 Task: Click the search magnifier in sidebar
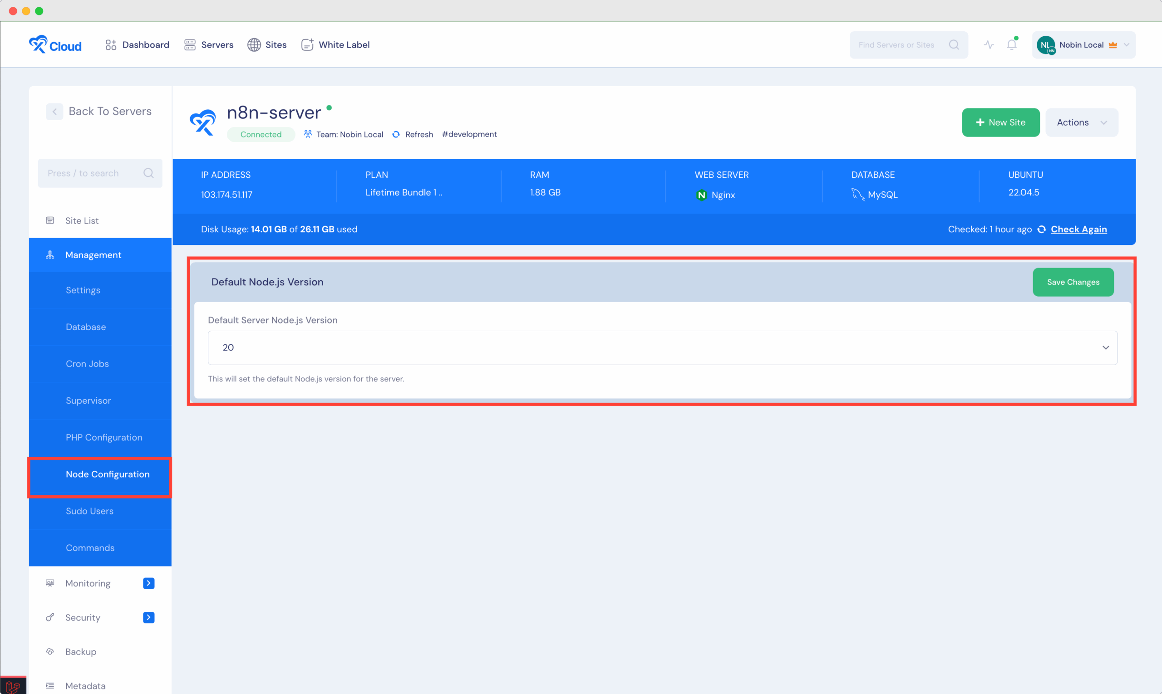pos(148,173)
